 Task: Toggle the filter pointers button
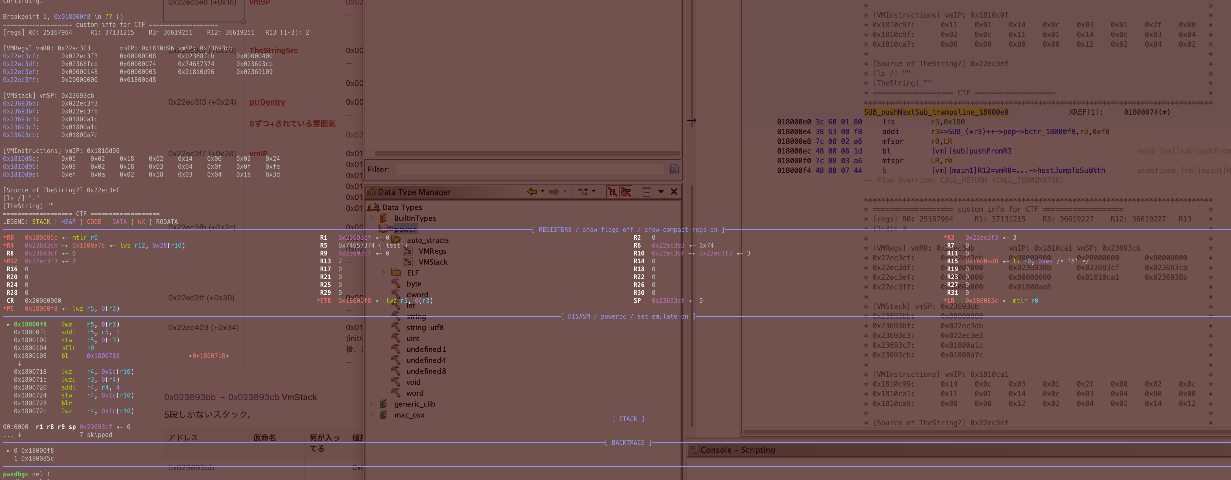(626, 192)
